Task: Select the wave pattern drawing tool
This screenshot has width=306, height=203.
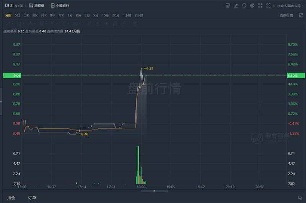Action: point(31,24)
